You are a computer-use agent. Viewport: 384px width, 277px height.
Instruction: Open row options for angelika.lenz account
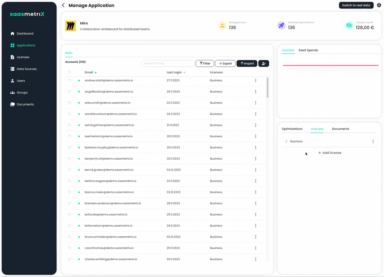tap(256, 92)
